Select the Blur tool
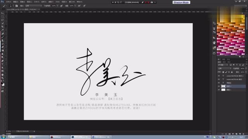The width and height of the screenshot is (248, 139). [2, 54]
